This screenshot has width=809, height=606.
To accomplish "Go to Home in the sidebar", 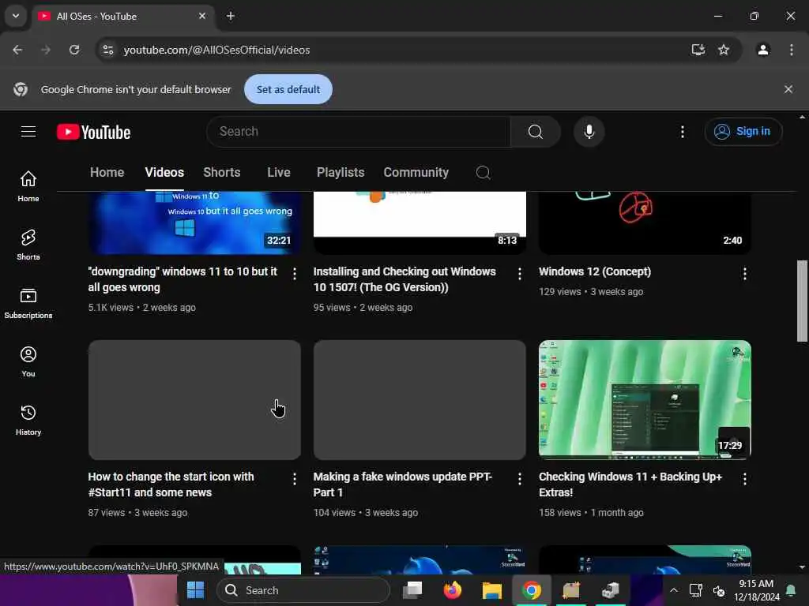I will 28,186.
